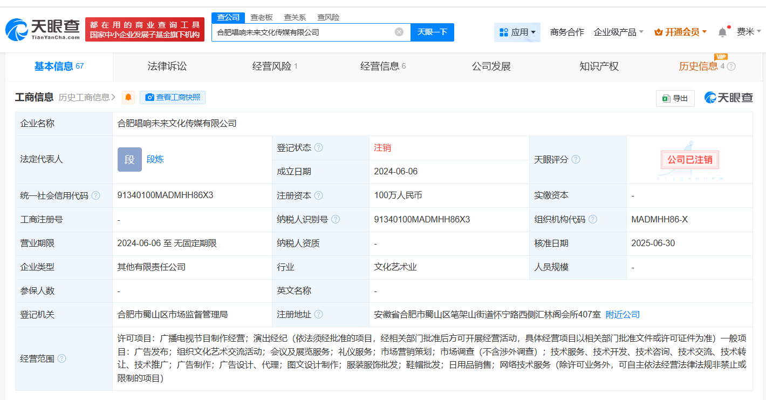Switch to the 法律诉讼 tab
The height and width of the screenshot is (400, 766).
click(x=167, y=66)
